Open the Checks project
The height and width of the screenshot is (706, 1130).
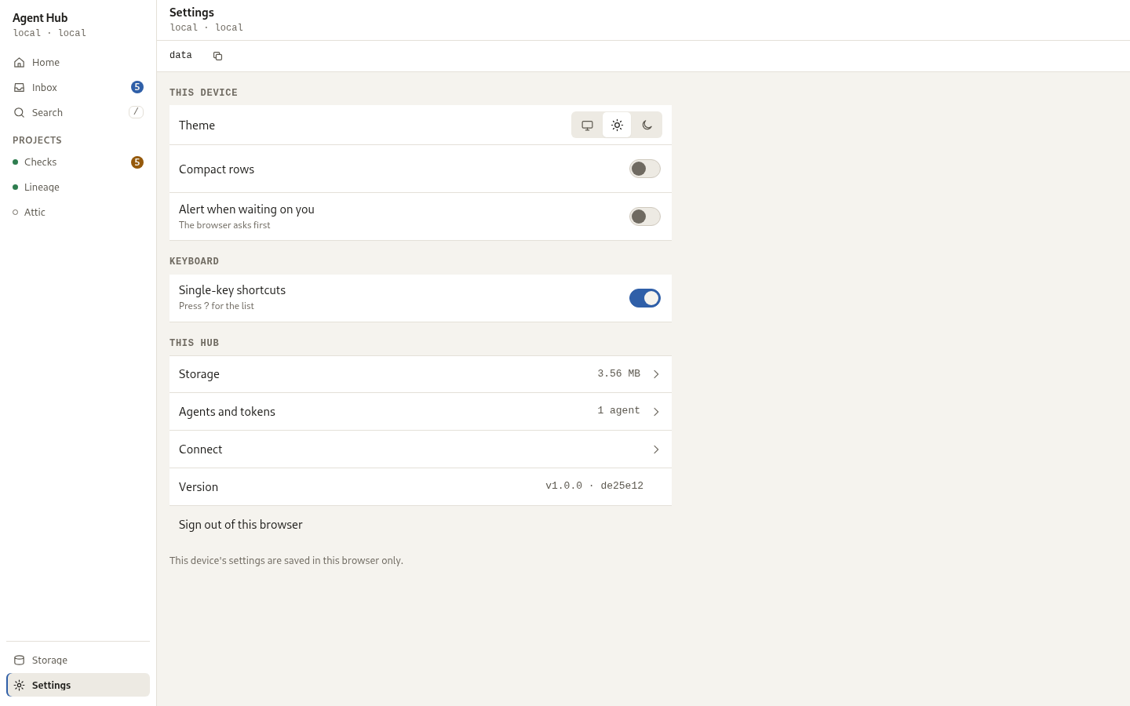[x=78, y=162]
